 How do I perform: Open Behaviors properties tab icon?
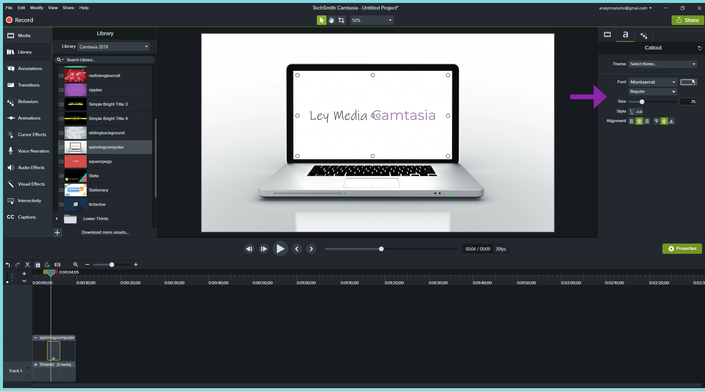pyautogui.click(x=644, y=35)
